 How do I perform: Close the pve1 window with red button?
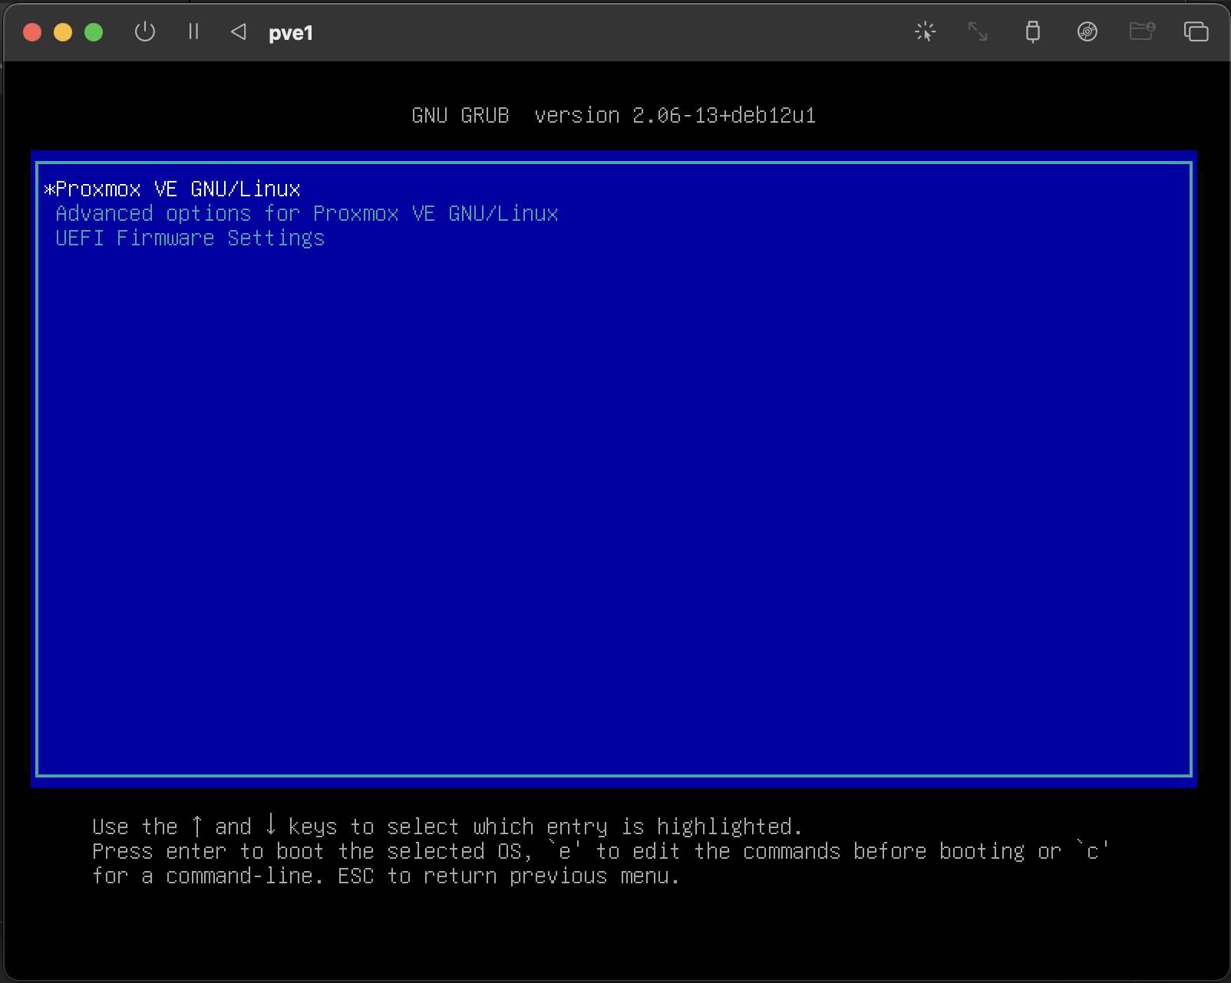point(32,32)
